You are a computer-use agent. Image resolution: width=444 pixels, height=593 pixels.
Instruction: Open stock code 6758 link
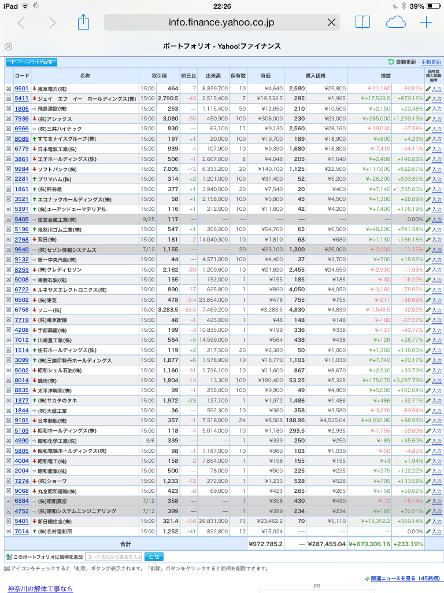[x=21, y=310]
